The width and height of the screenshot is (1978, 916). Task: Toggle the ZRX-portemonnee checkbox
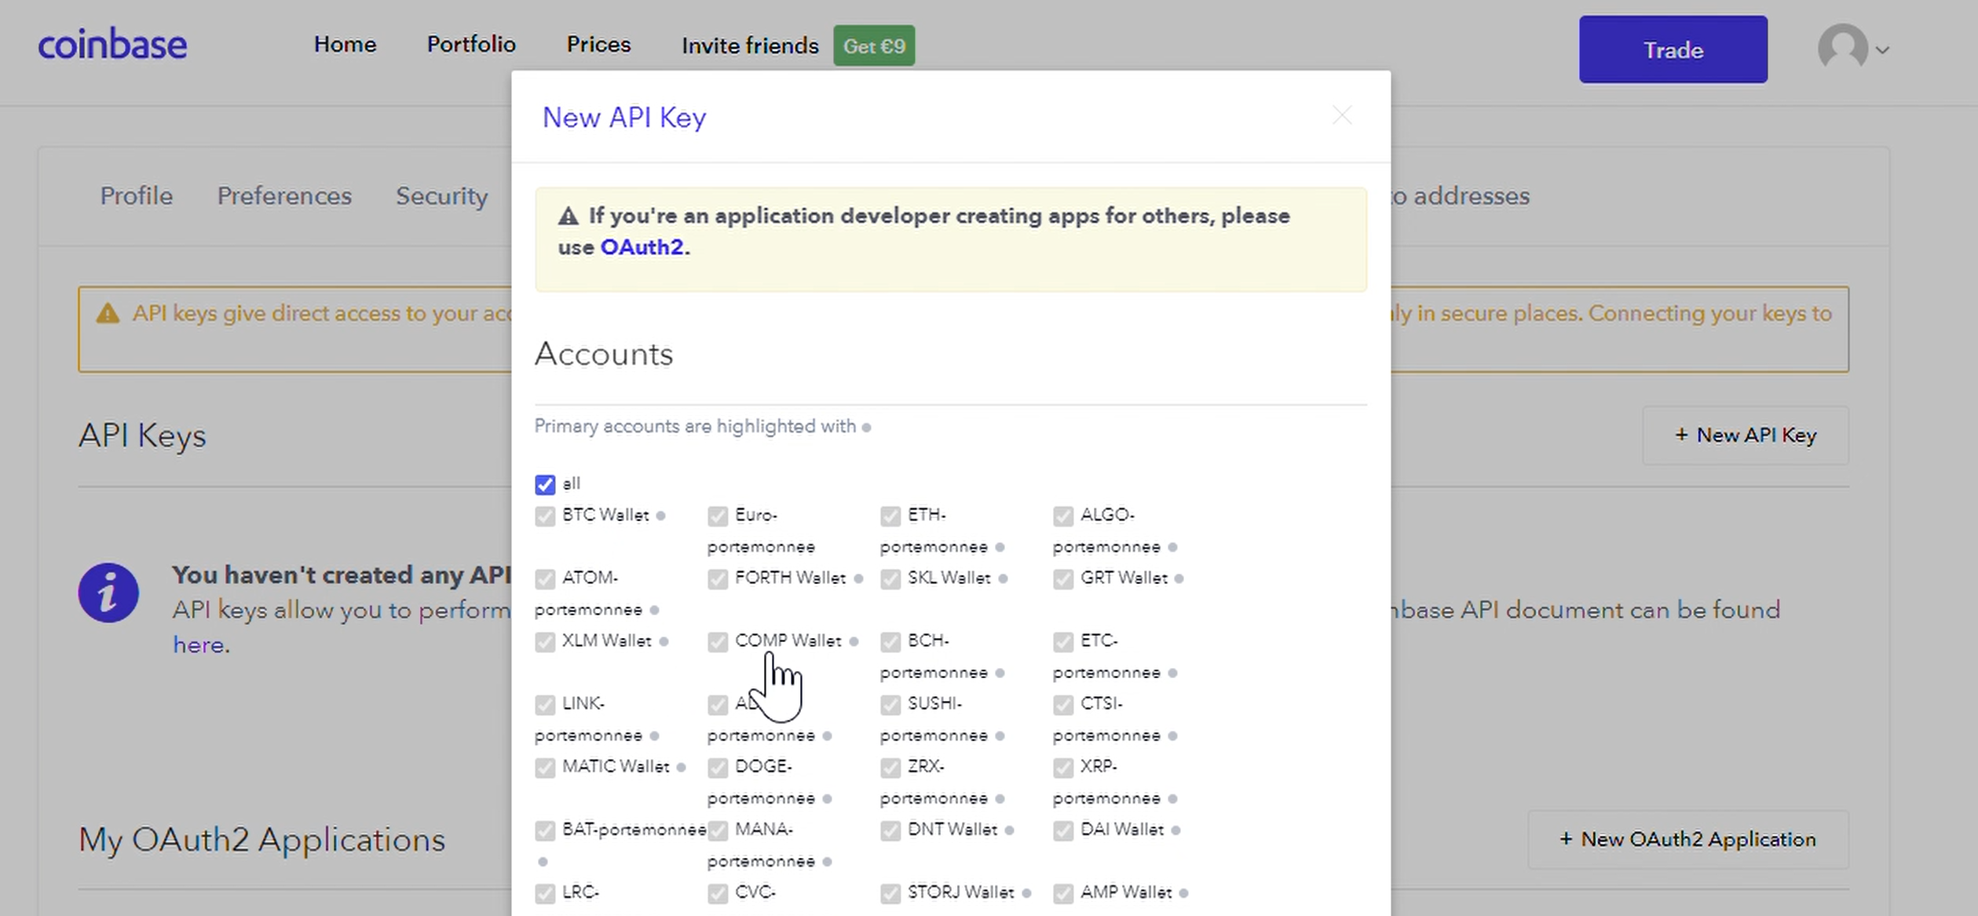(890, 767)
